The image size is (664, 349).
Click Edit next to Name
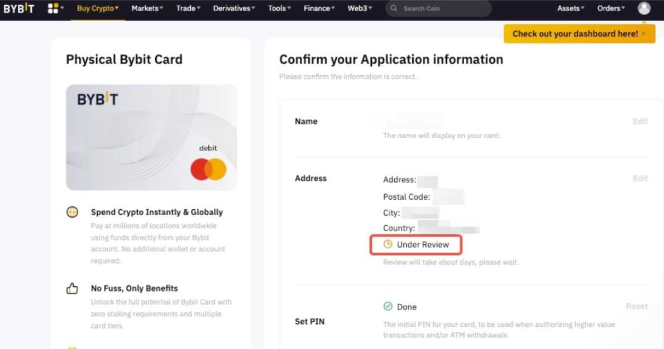(640, 122)
